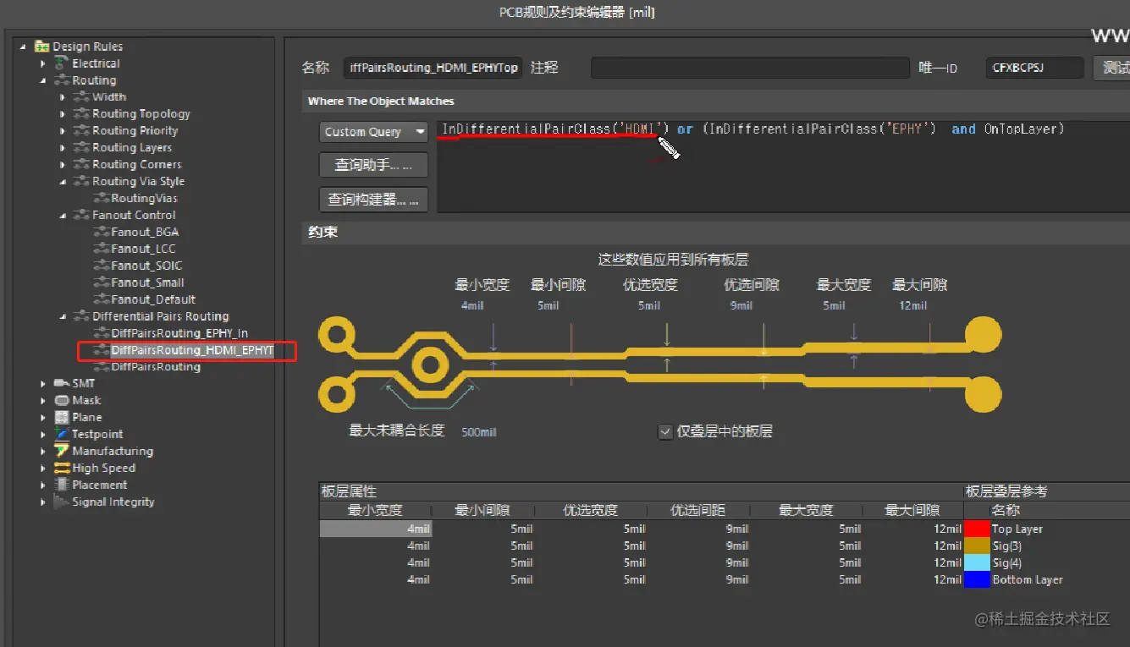Click the 测试 button beside unique ID
The image size is (1130, 647).
(x=1112, y=68)
